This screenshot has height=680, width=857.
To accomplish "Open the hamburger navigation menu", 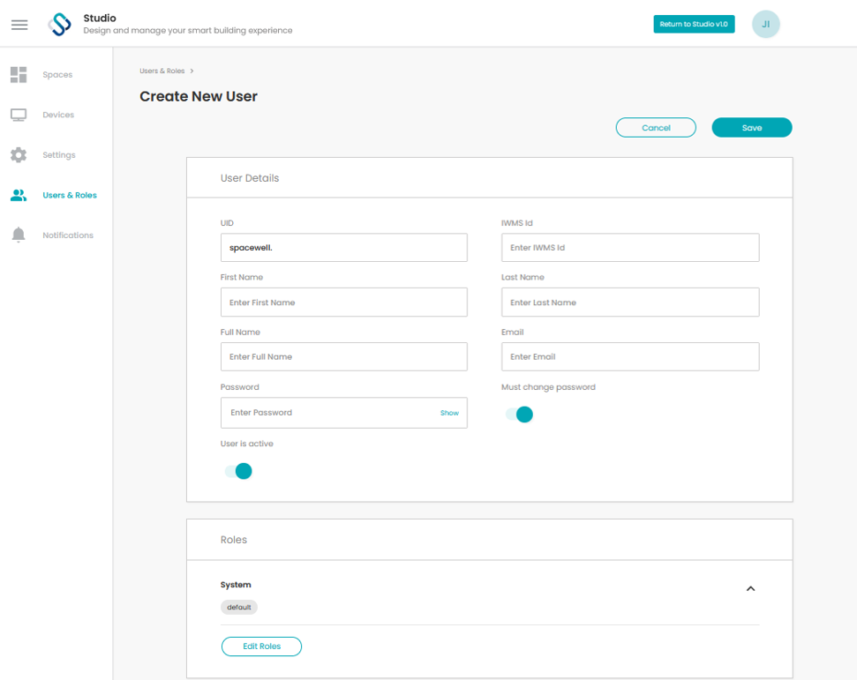I will (19, 25).
